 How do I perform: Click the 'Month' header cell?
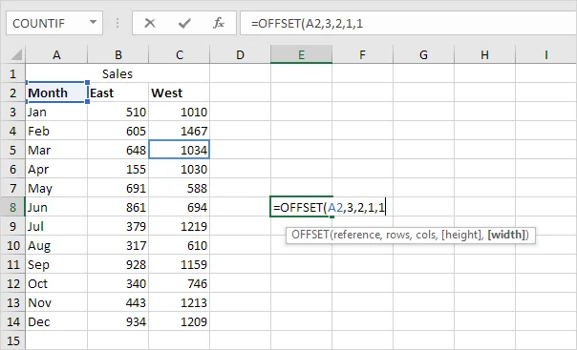pos(56,93)
